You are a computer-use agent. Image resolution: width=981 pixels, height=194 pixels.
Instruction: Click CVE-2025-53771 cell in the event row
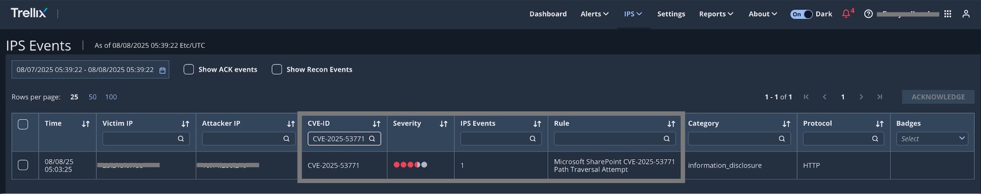pyautogui.click(x=333, y=165)
